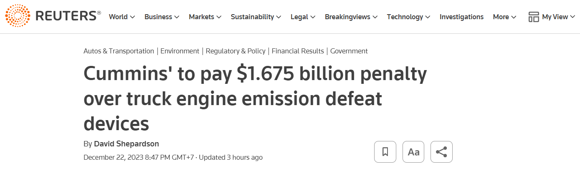This screenshot has height=171, width=580.
Task: Select the Financial Results tag link
Action: coord(298,51)
